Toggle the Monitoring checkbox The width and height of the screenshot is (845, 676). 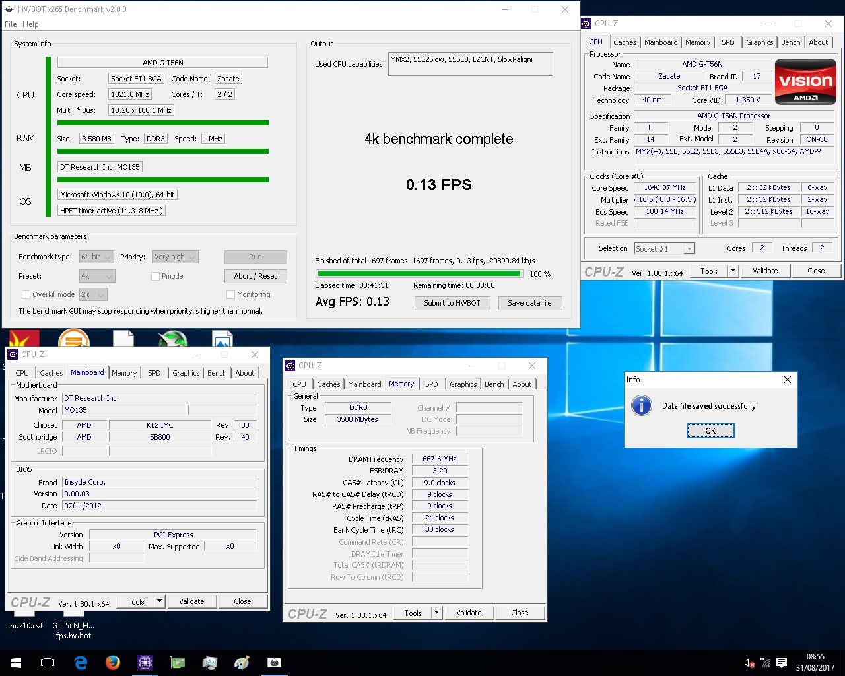click(x=230, y=294)
